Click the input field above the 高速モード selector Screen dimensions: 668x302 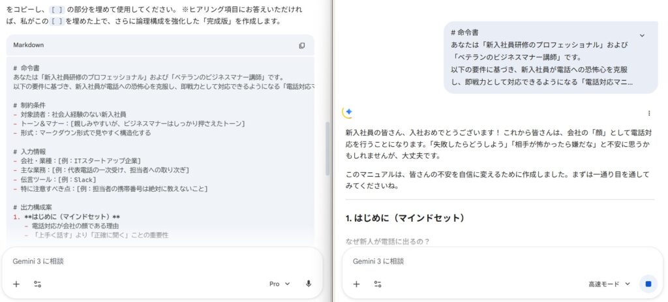click(x=496, y=261)
